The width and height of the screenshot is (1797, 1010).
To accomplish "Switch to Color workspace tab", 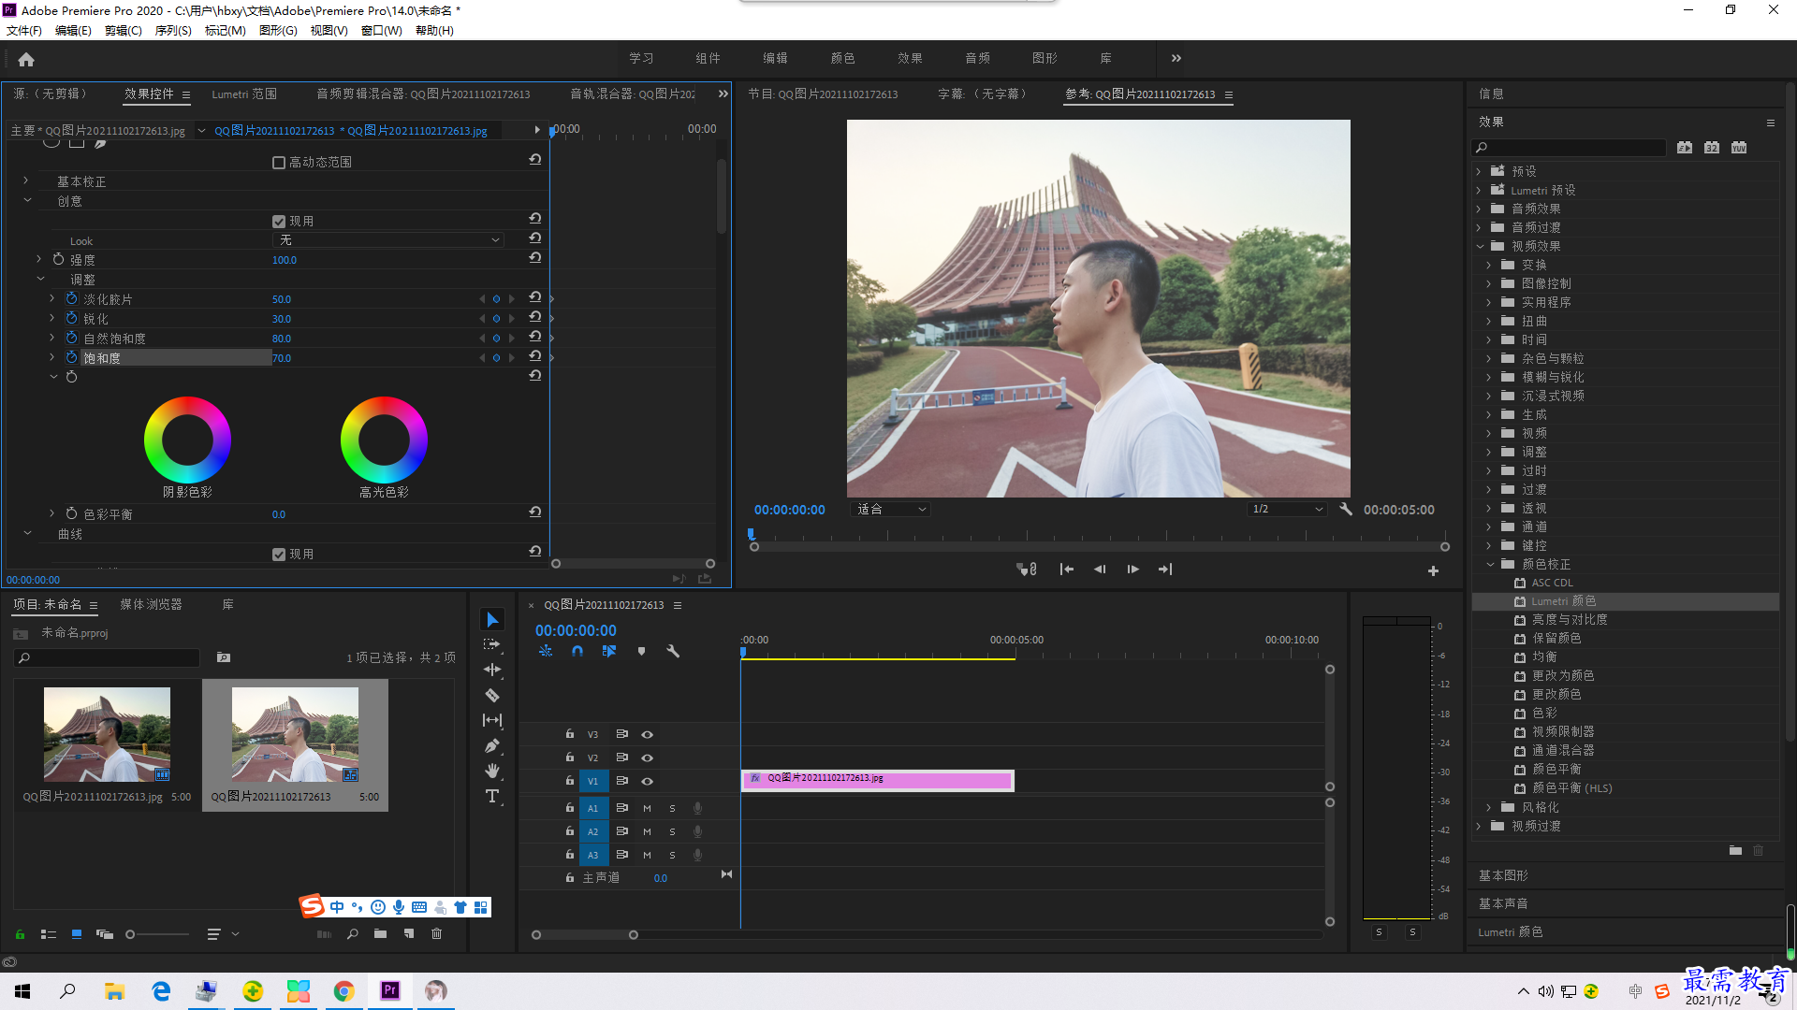I will click(x=842, y=58).
